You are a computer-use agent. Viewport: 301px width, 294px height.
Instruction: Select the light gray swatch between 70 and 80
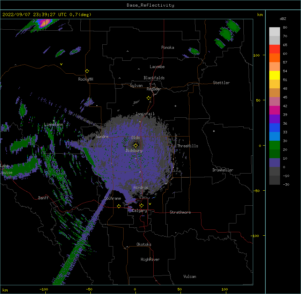coord(274,32)
